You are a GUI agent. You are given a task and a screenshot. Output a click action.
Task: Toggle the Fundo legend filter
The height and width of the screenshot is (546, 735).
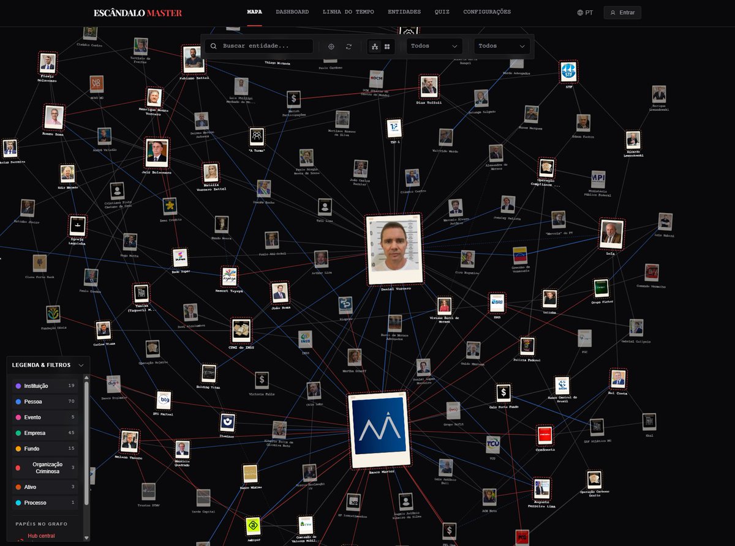[46, 449]
